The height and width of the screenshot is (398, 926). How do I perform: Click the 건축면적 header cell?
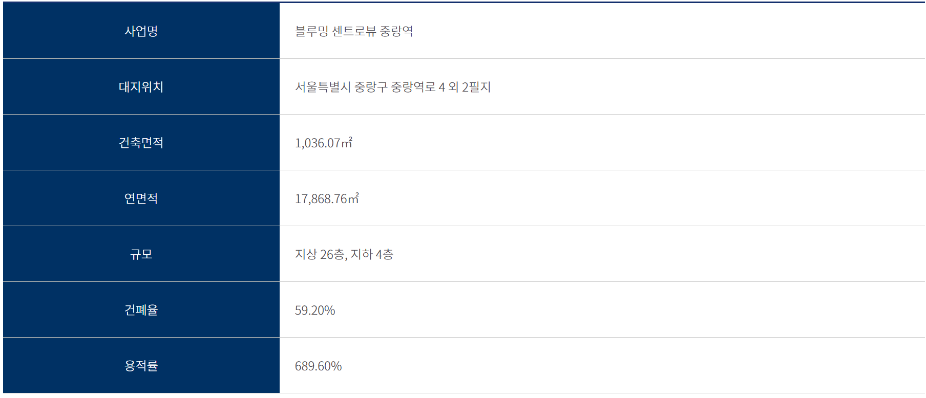coord(141,143)
